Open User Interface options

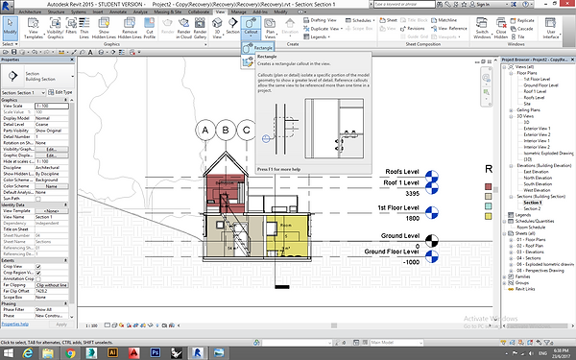pos(550,28)
